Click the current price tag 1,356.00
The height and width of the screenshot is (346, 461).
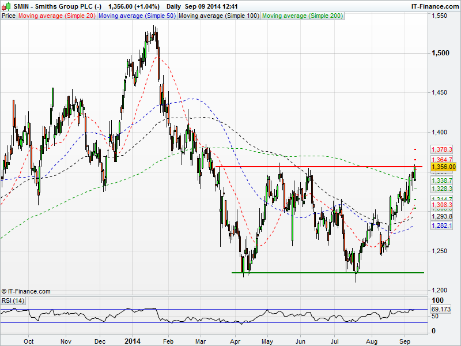tap(443, 167)
